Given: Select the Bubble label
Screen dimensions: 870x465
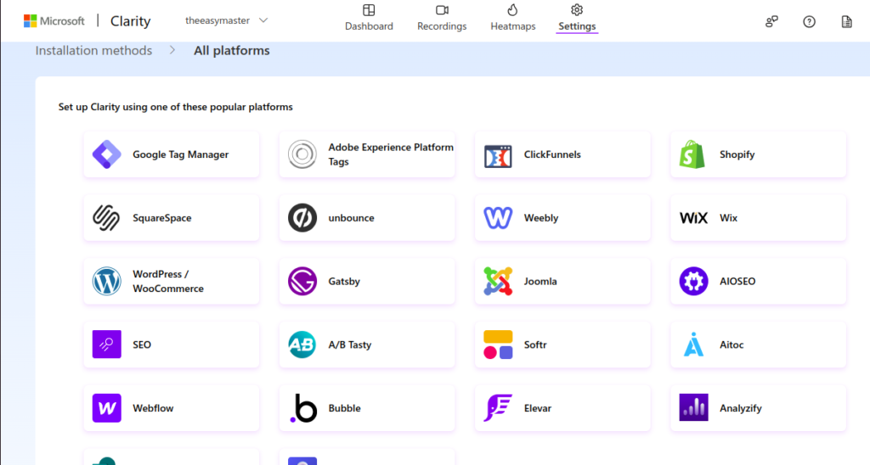Looking at the screenshot, I should [345, 408].
